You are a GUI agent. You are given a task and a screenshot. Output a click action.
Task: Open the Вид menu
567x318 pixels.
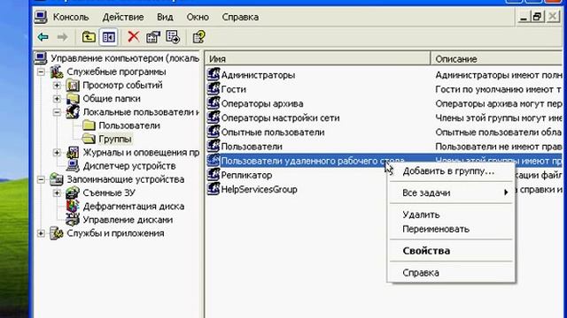point(165,17)
